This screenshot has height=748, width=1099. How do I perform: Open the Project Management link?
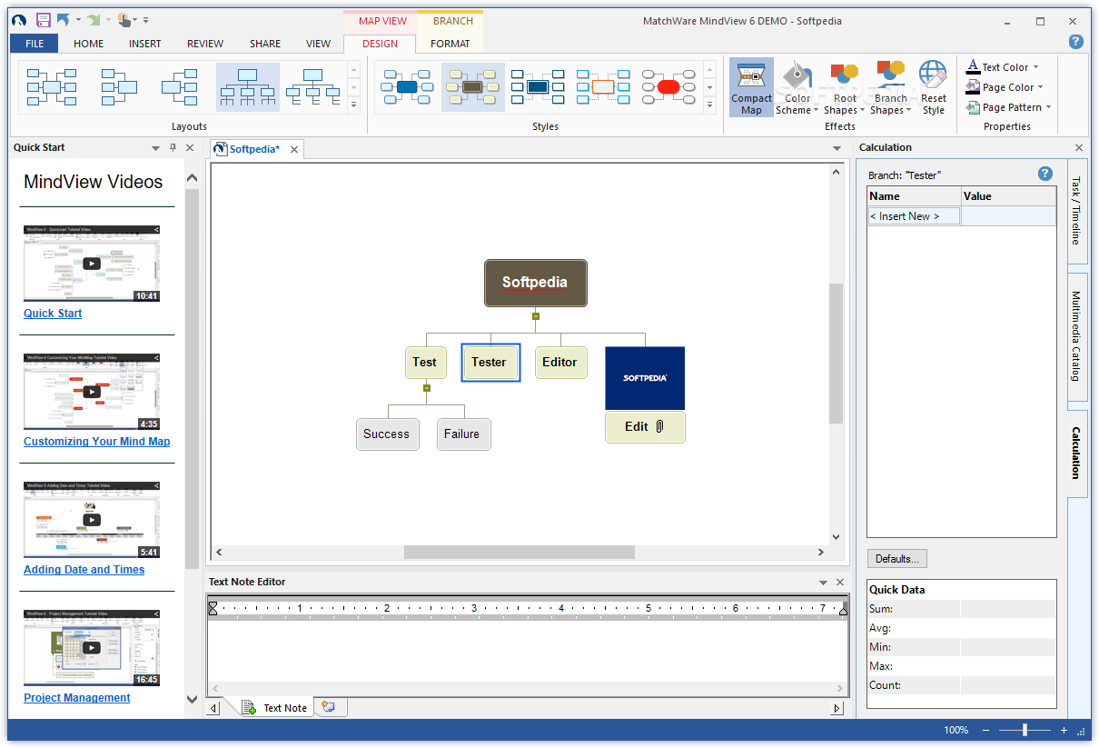point(77,698)
